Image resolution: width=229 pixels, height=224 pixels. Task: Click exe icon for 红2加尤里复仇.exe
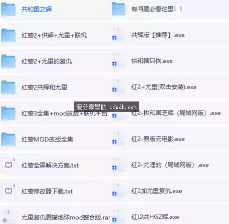coord(118,190)
